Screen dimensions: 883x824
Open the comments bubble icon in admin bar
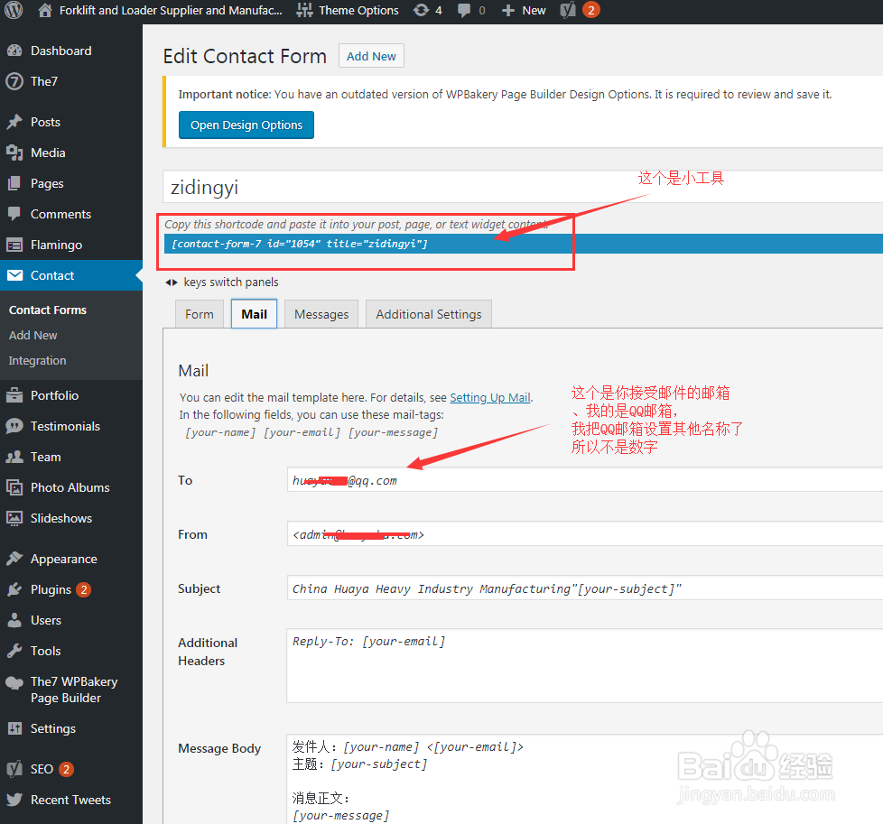464,10
